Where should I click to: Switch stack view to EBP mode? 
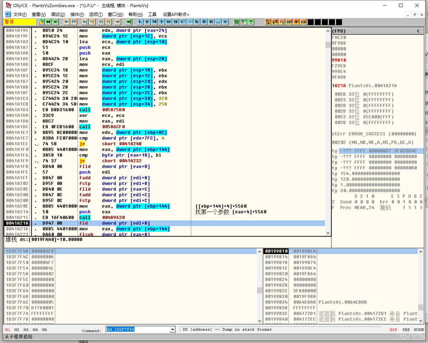(406, 330)
